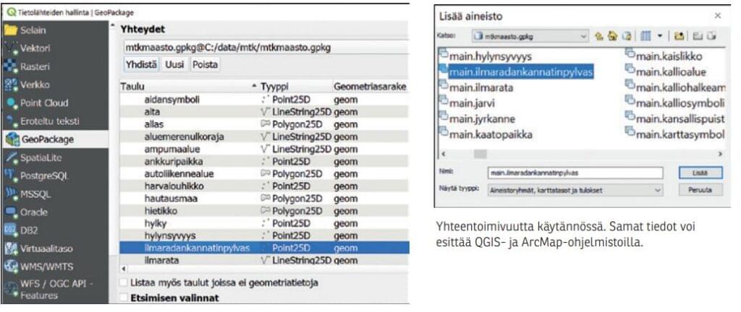Enable Listaa myös taulut joissa ei geometriatietoja
The image size is (741, 312).
(124, 282)
